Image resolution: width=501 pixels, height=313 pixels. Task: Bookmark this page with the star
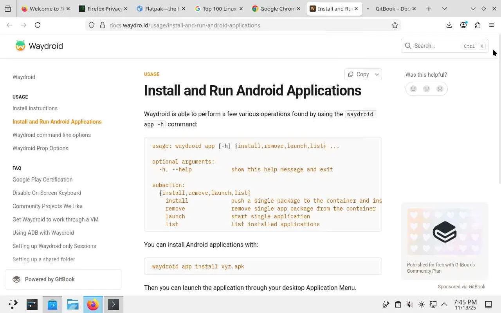pyautogui.click(x=395, y=25)
